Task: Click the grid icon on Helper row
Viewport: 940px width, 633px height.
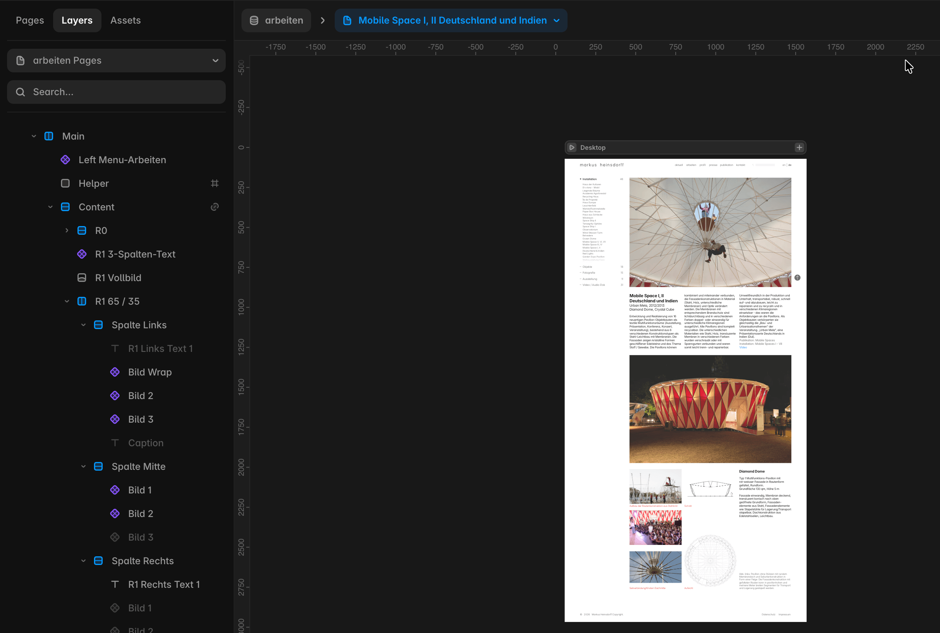Action: click(215, 184)
